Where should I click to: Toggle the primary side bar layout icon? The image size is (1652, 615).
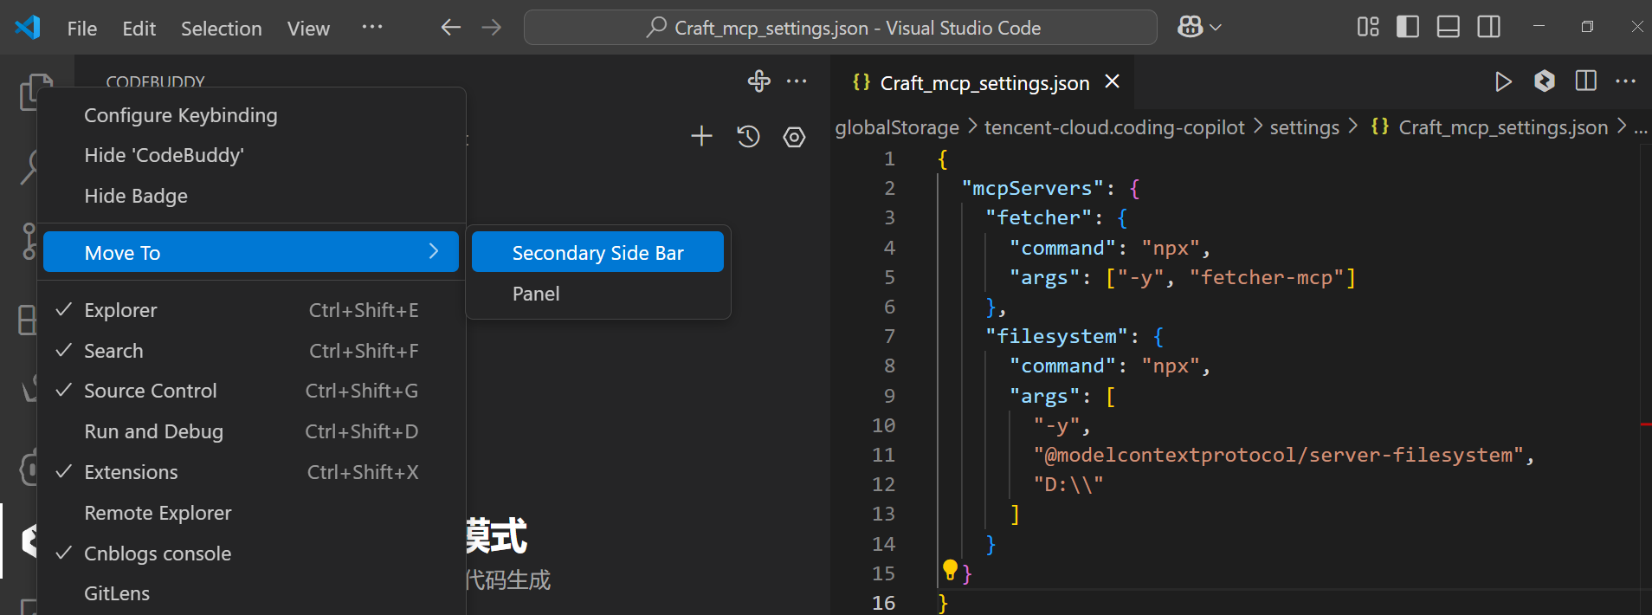[1408, 27]
